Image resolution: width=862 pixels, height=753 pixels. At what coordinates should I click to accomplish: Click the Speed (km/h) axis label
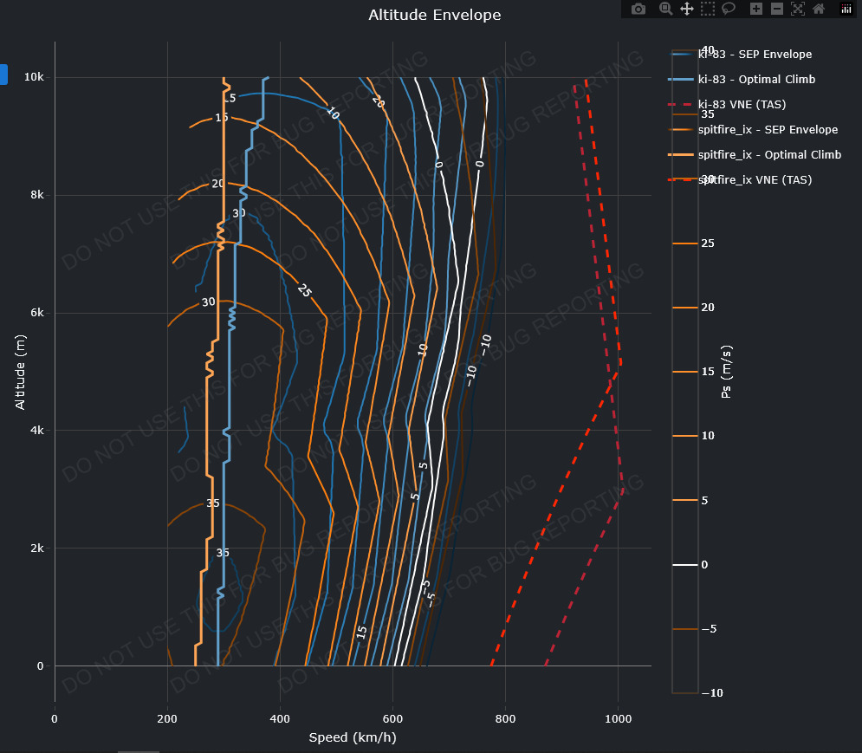coord(353,737)
